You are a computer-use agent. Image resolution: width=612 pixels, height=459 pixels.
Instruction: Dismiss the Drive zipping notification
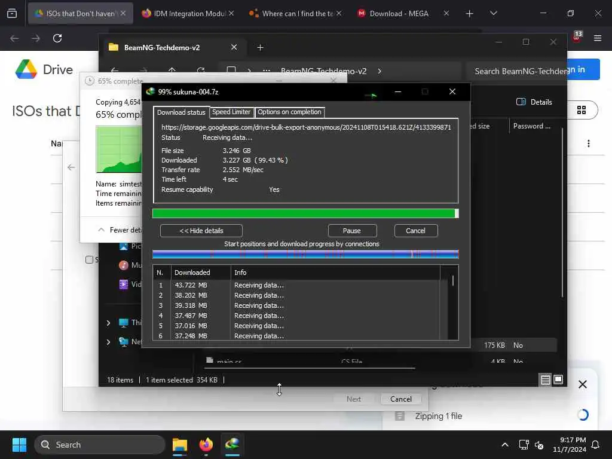click(x=582, y=384)
